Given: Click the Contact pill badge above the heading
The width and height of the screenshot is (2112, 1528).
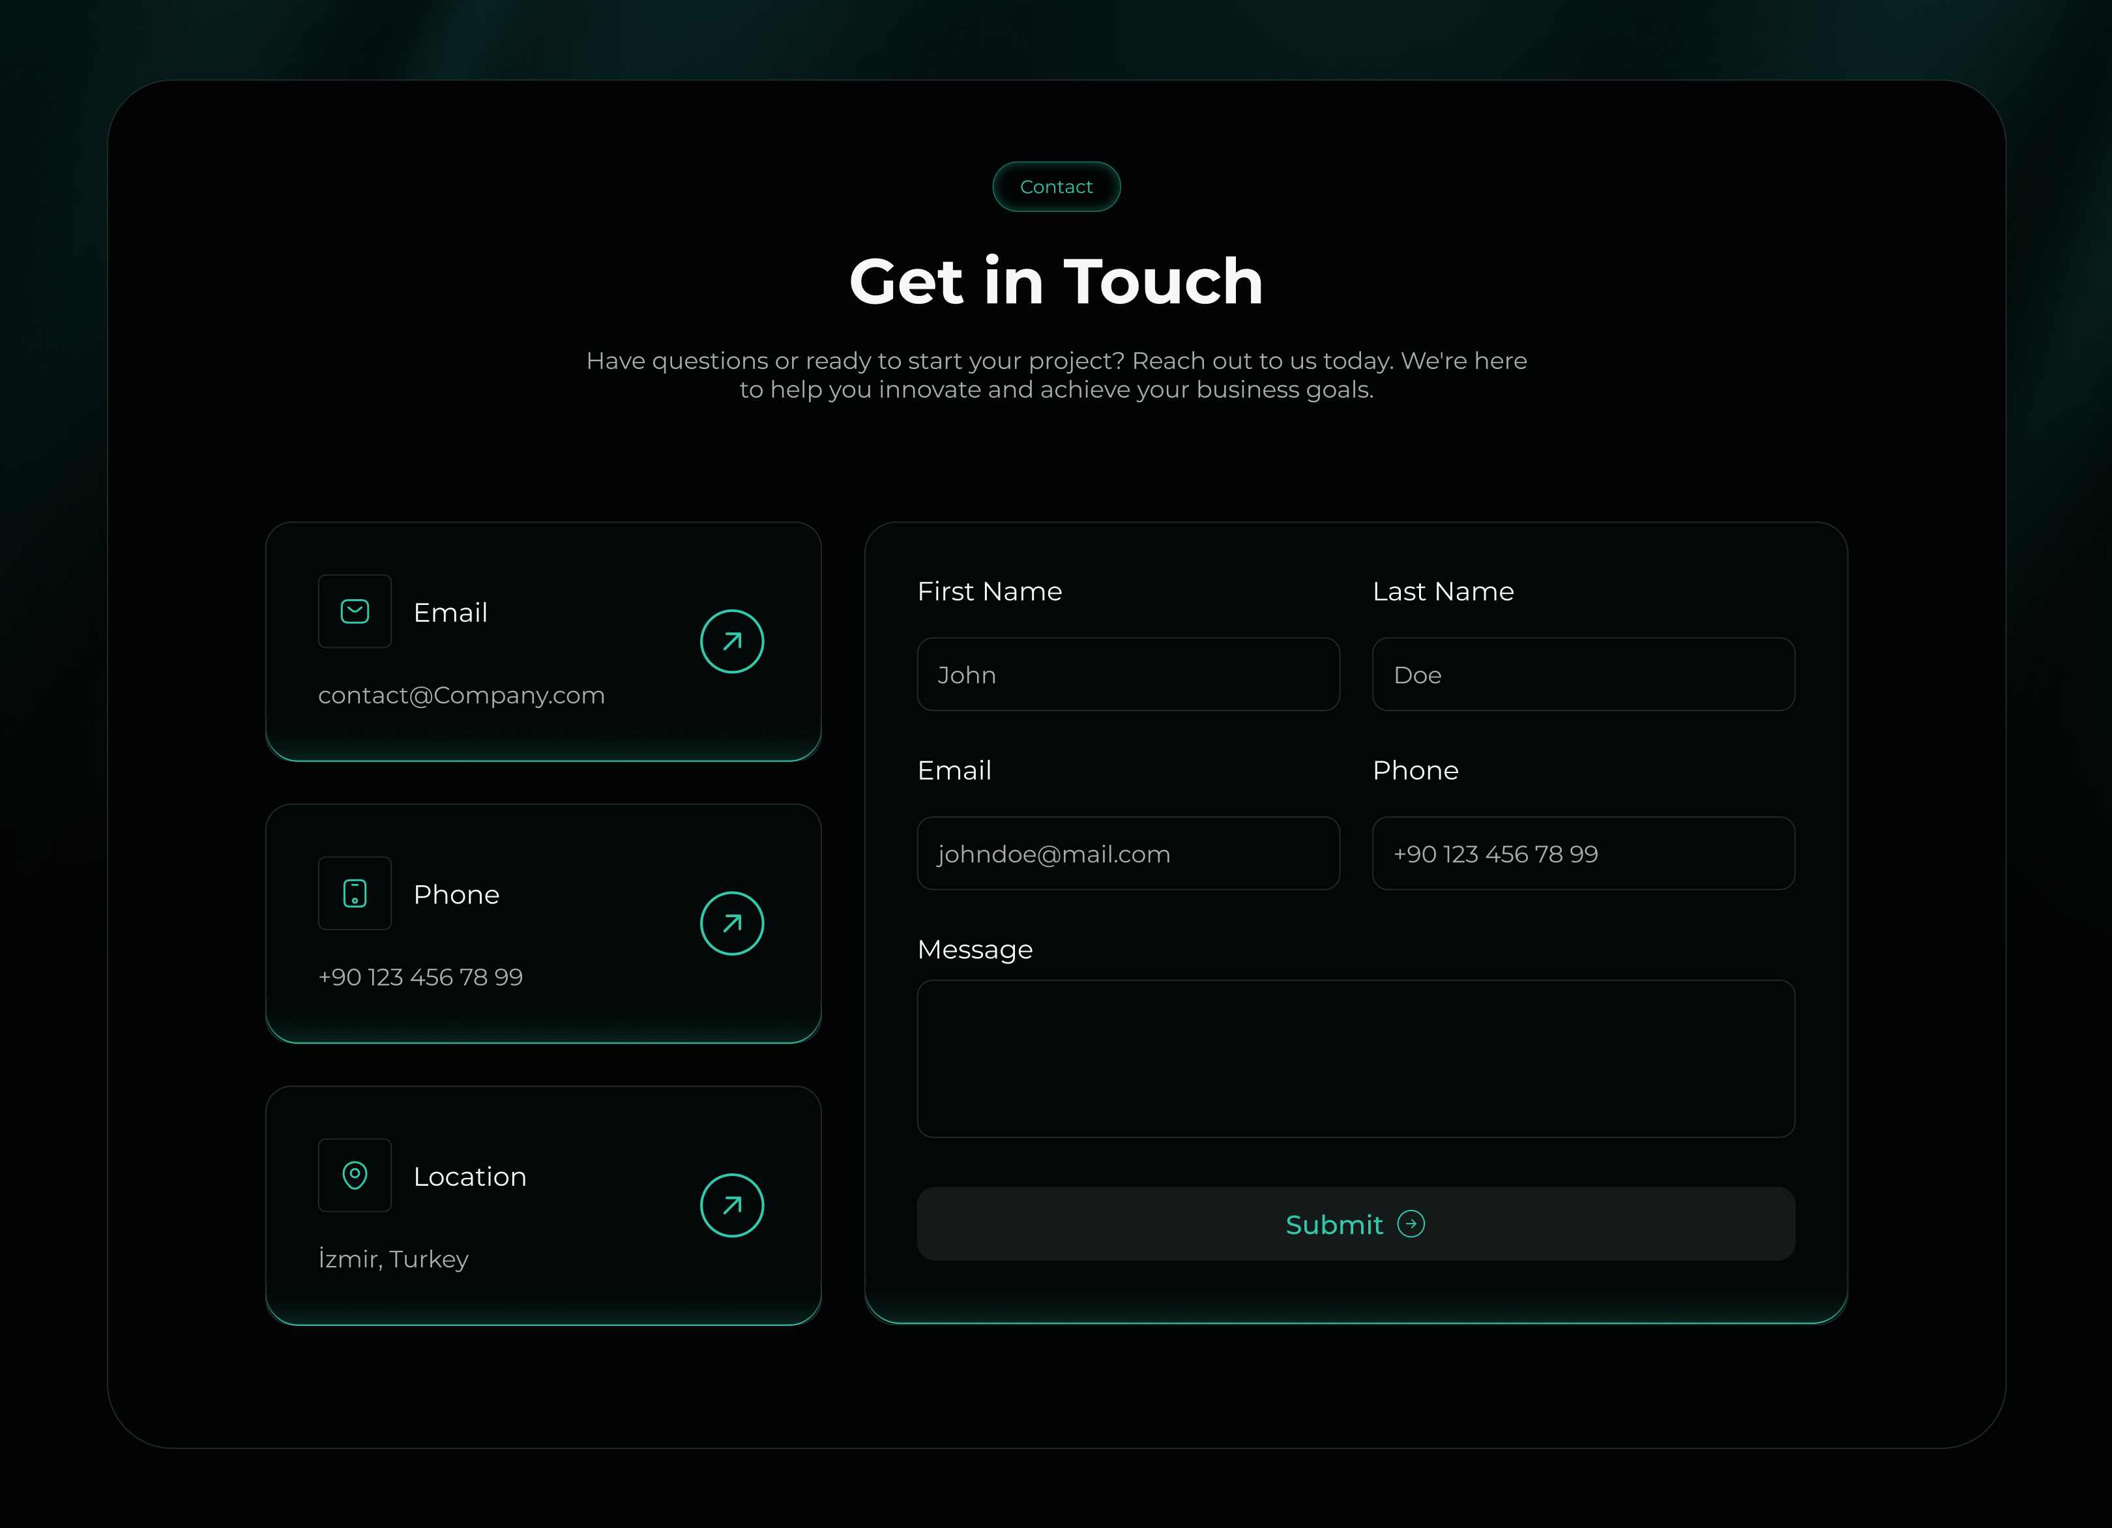Looking at the screenshot, I should pyautogui.click(x=1056, y=186).
